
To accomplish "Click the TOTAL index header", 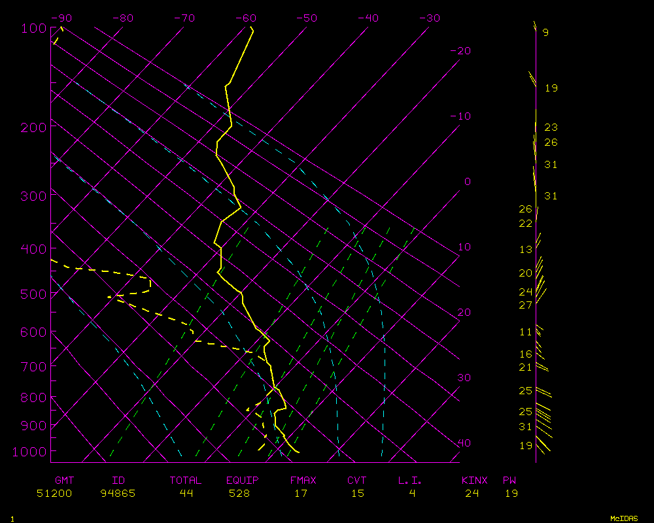I will pyautogui.click(x=186, y=481).
